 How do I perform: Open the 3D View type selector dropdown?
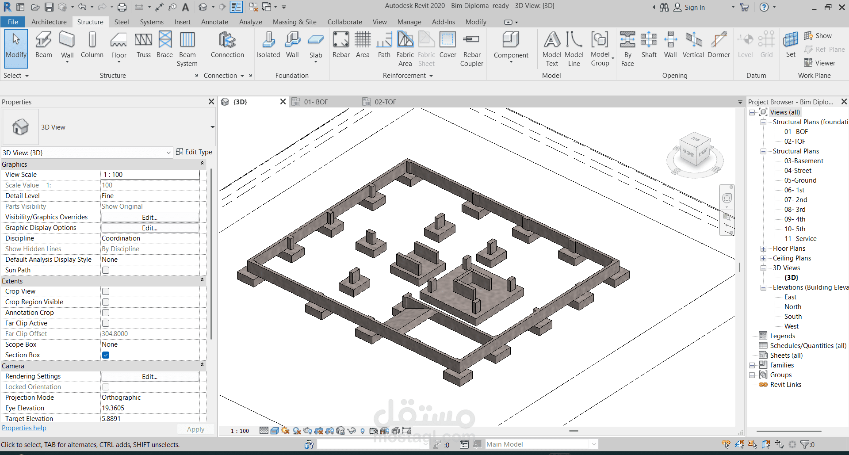(x=212, y=127)
